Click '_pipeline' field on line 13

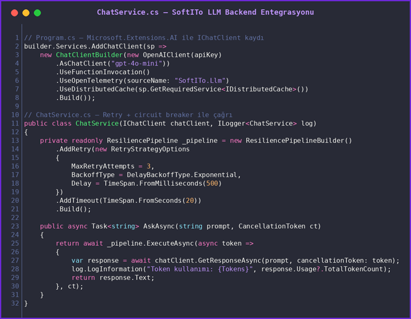click(199, 141)
